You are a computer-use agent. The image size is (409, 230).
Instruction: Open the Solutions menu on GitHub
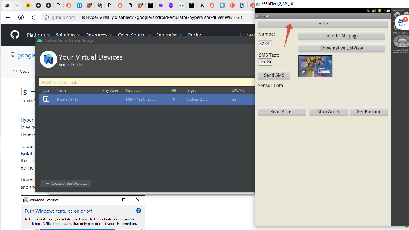click(68, 35)
